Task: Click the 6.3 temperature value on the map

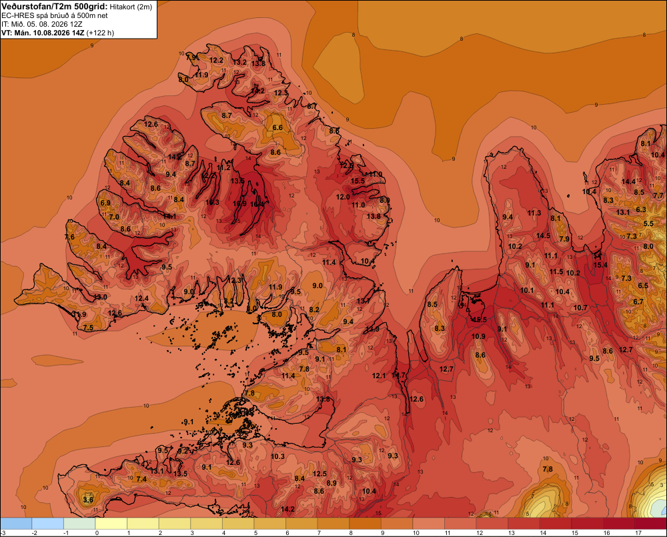Action: [x=641, y=209]
